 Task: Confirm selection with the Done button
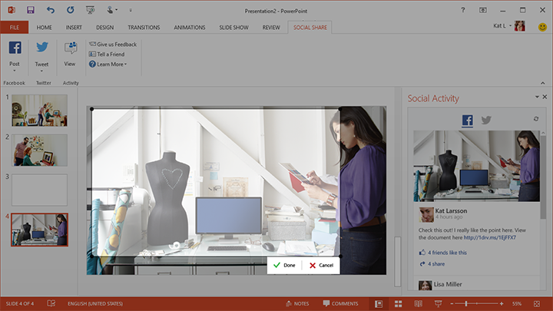[283, 265]
